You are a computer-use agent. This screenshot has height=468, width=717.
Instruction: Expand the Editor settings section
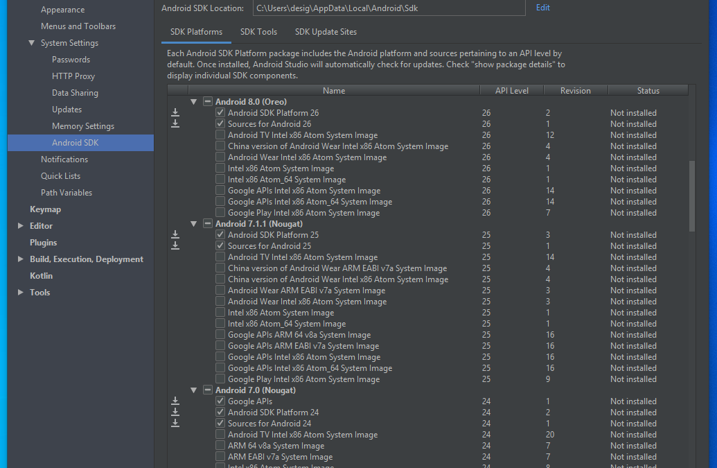[x=21, y=225]
